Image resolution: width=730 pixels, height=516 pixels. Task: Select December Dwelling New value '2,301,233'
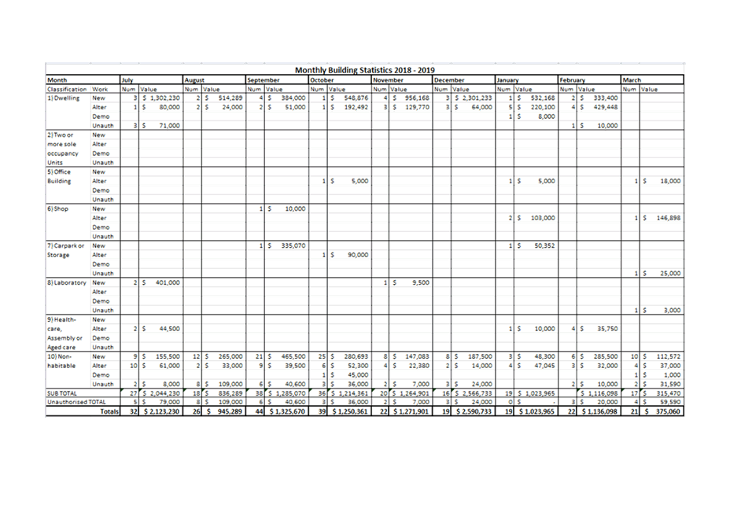coord(477,98)
